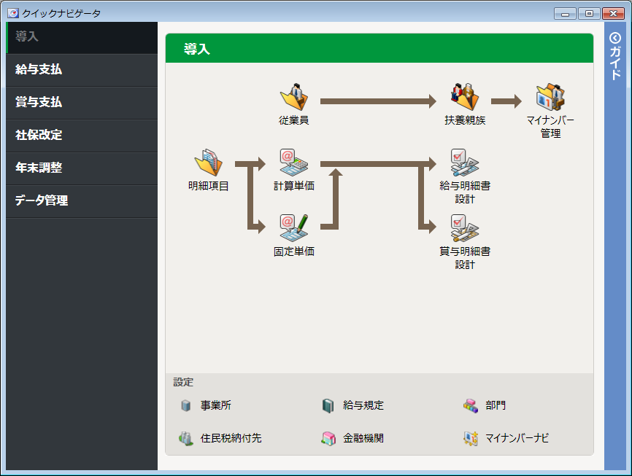Viewport: 632px width, 476px height.
Task: Click the 金融機関 settings link
Action: [363, 438]
